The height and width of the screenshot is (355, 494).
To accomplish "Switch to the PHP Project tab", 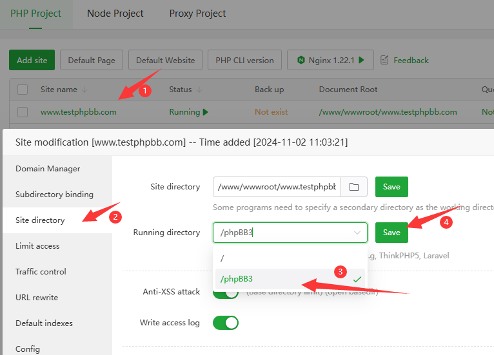I will (x=35, y=14).
